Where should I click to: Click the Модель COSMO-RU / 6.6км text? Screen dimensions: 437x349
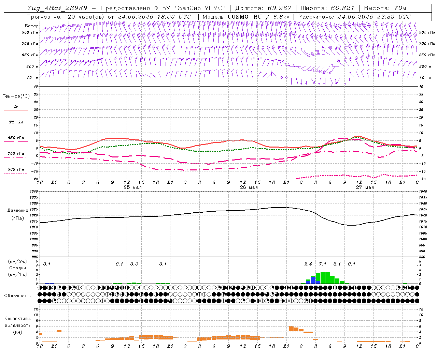(246, 17)
